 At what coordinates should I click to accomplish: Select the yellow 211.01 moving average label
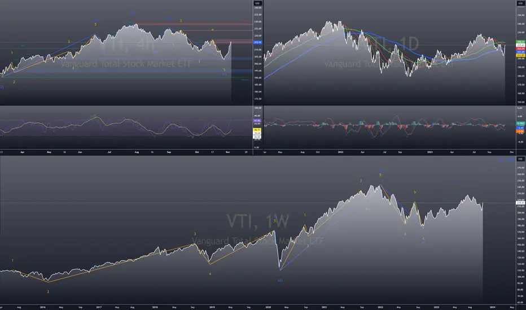click(520, 55)
